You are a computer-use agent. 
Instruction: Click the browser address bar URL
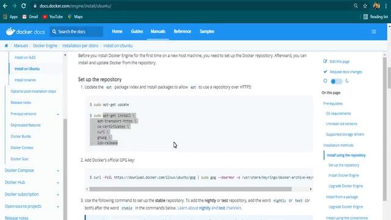click(x=75, y=5)
